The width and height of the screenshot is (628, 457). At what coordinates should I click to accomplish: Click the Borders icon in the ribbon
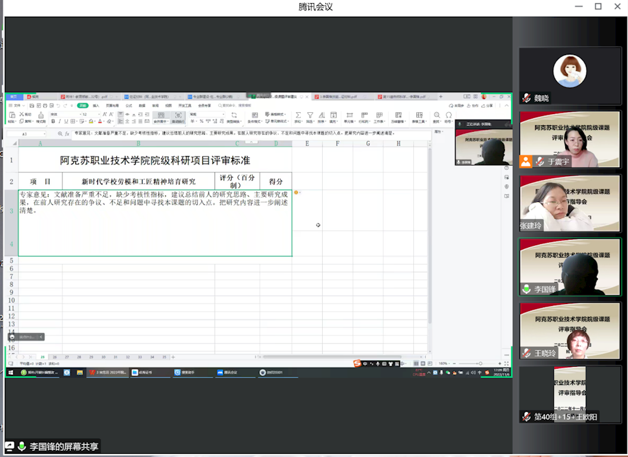click(72, 121)
